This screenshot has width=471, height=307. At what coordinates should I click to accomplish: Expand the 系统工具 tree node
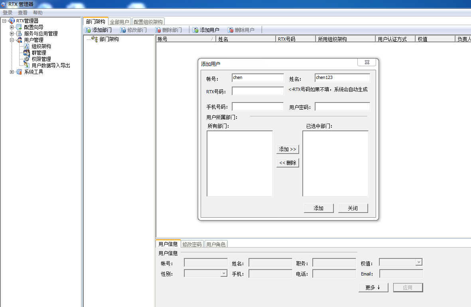(12, 72)
